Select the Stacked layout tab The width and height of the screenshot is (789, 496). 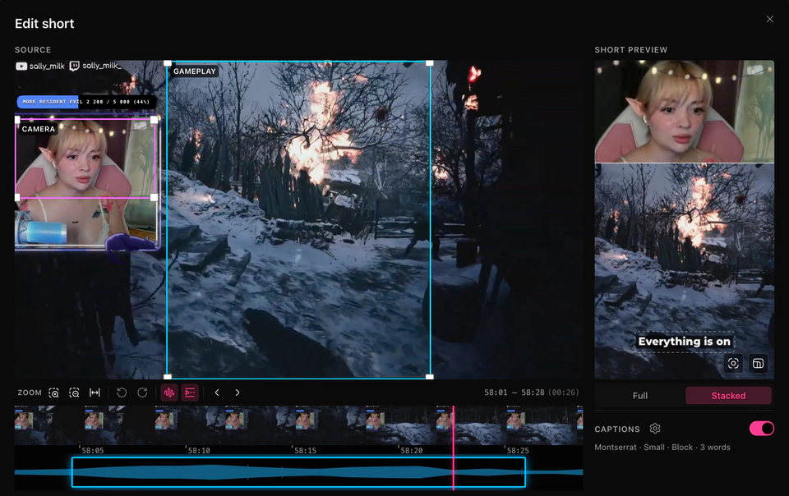point(728,396)
